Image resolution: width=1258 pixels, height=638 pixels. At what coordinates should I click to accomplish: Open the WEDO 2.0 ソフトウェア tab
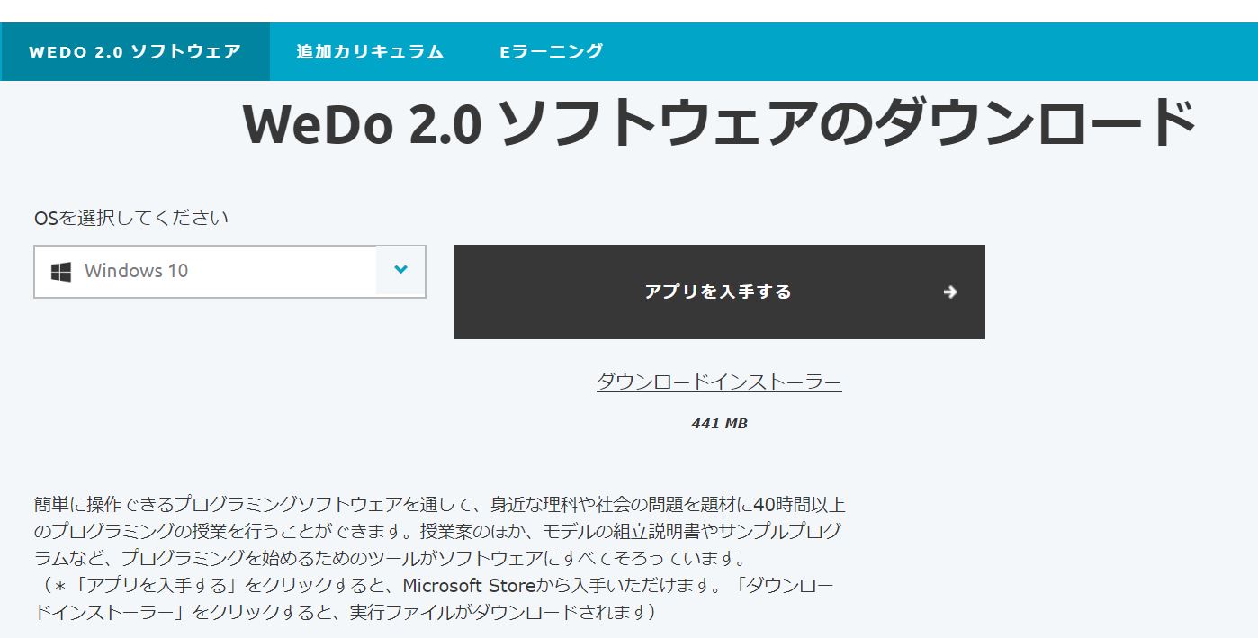click(x=135, y=51)
